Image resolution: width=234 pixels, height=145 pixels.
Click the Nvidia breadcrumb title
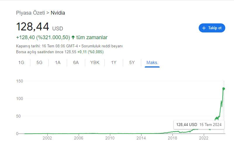pyautogui.click(x=58, y=13)
